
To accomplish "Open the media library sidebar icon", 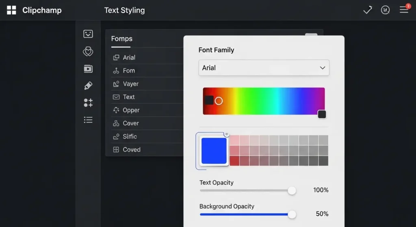I will [88, 69].
